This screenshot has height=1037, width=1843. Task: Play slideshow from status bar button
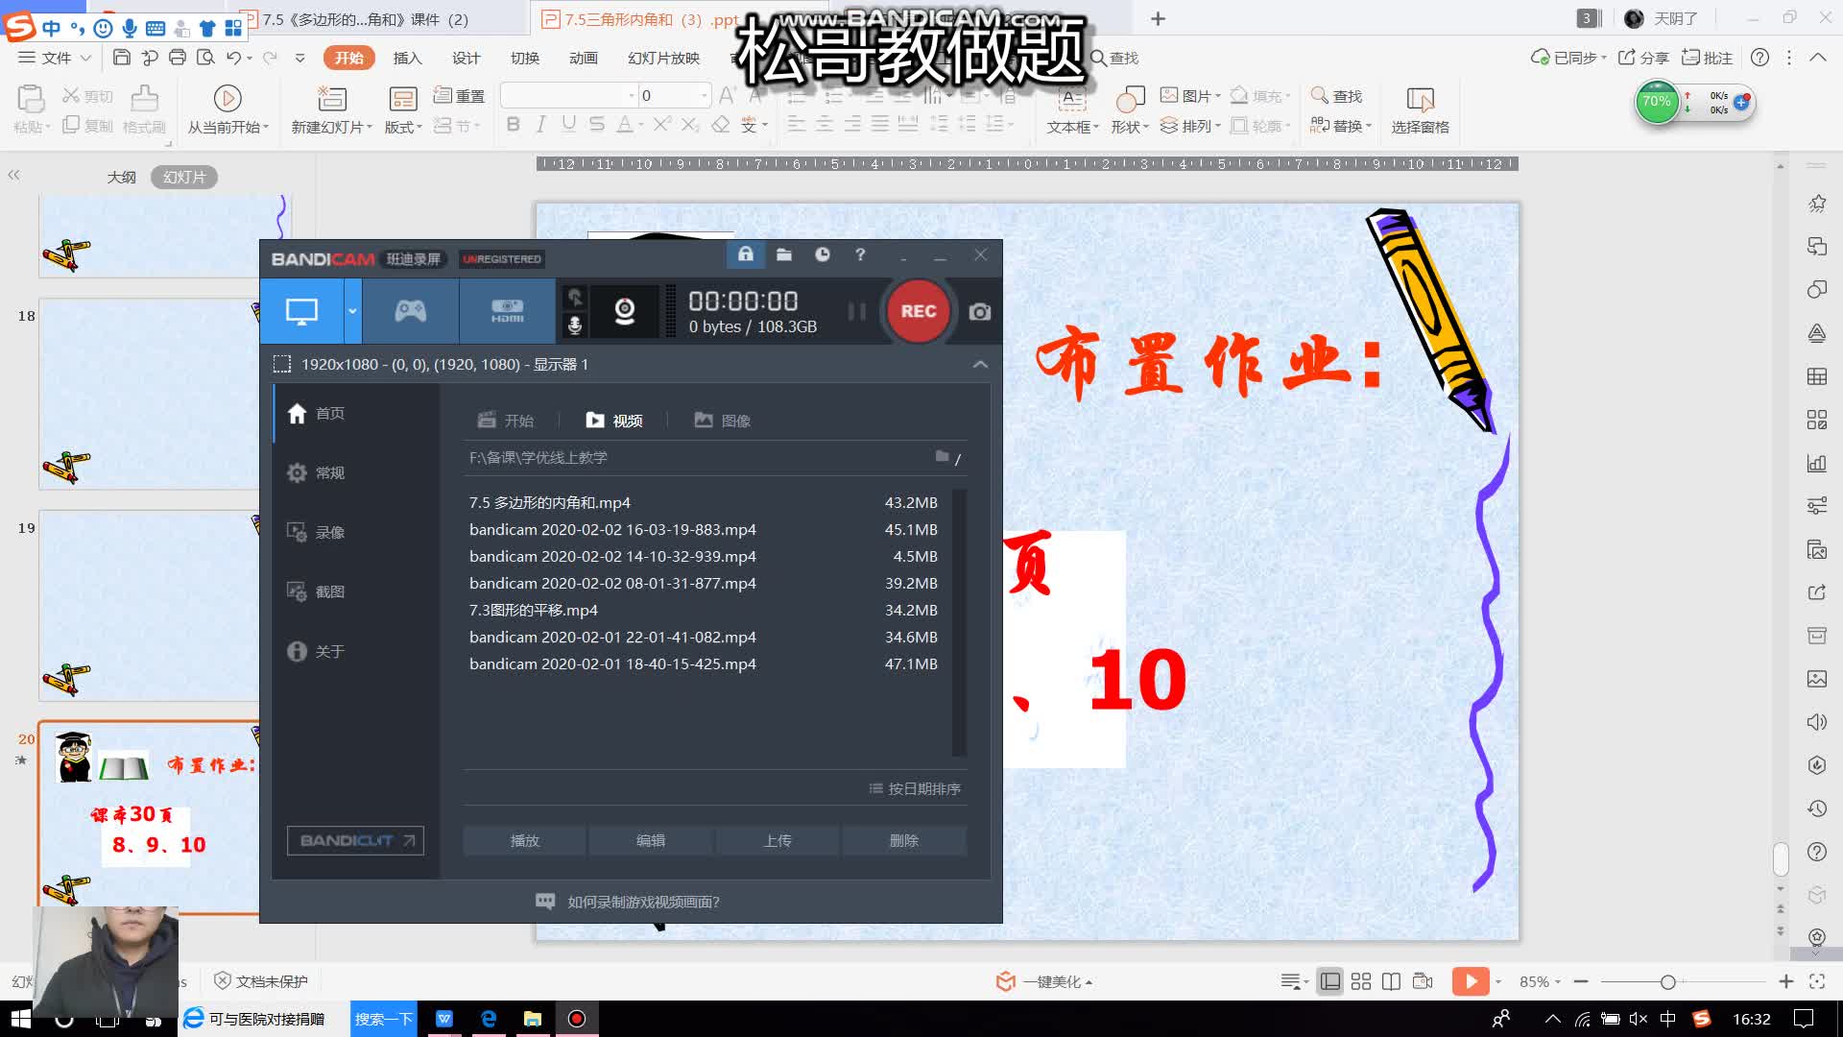coord(1471,981)
